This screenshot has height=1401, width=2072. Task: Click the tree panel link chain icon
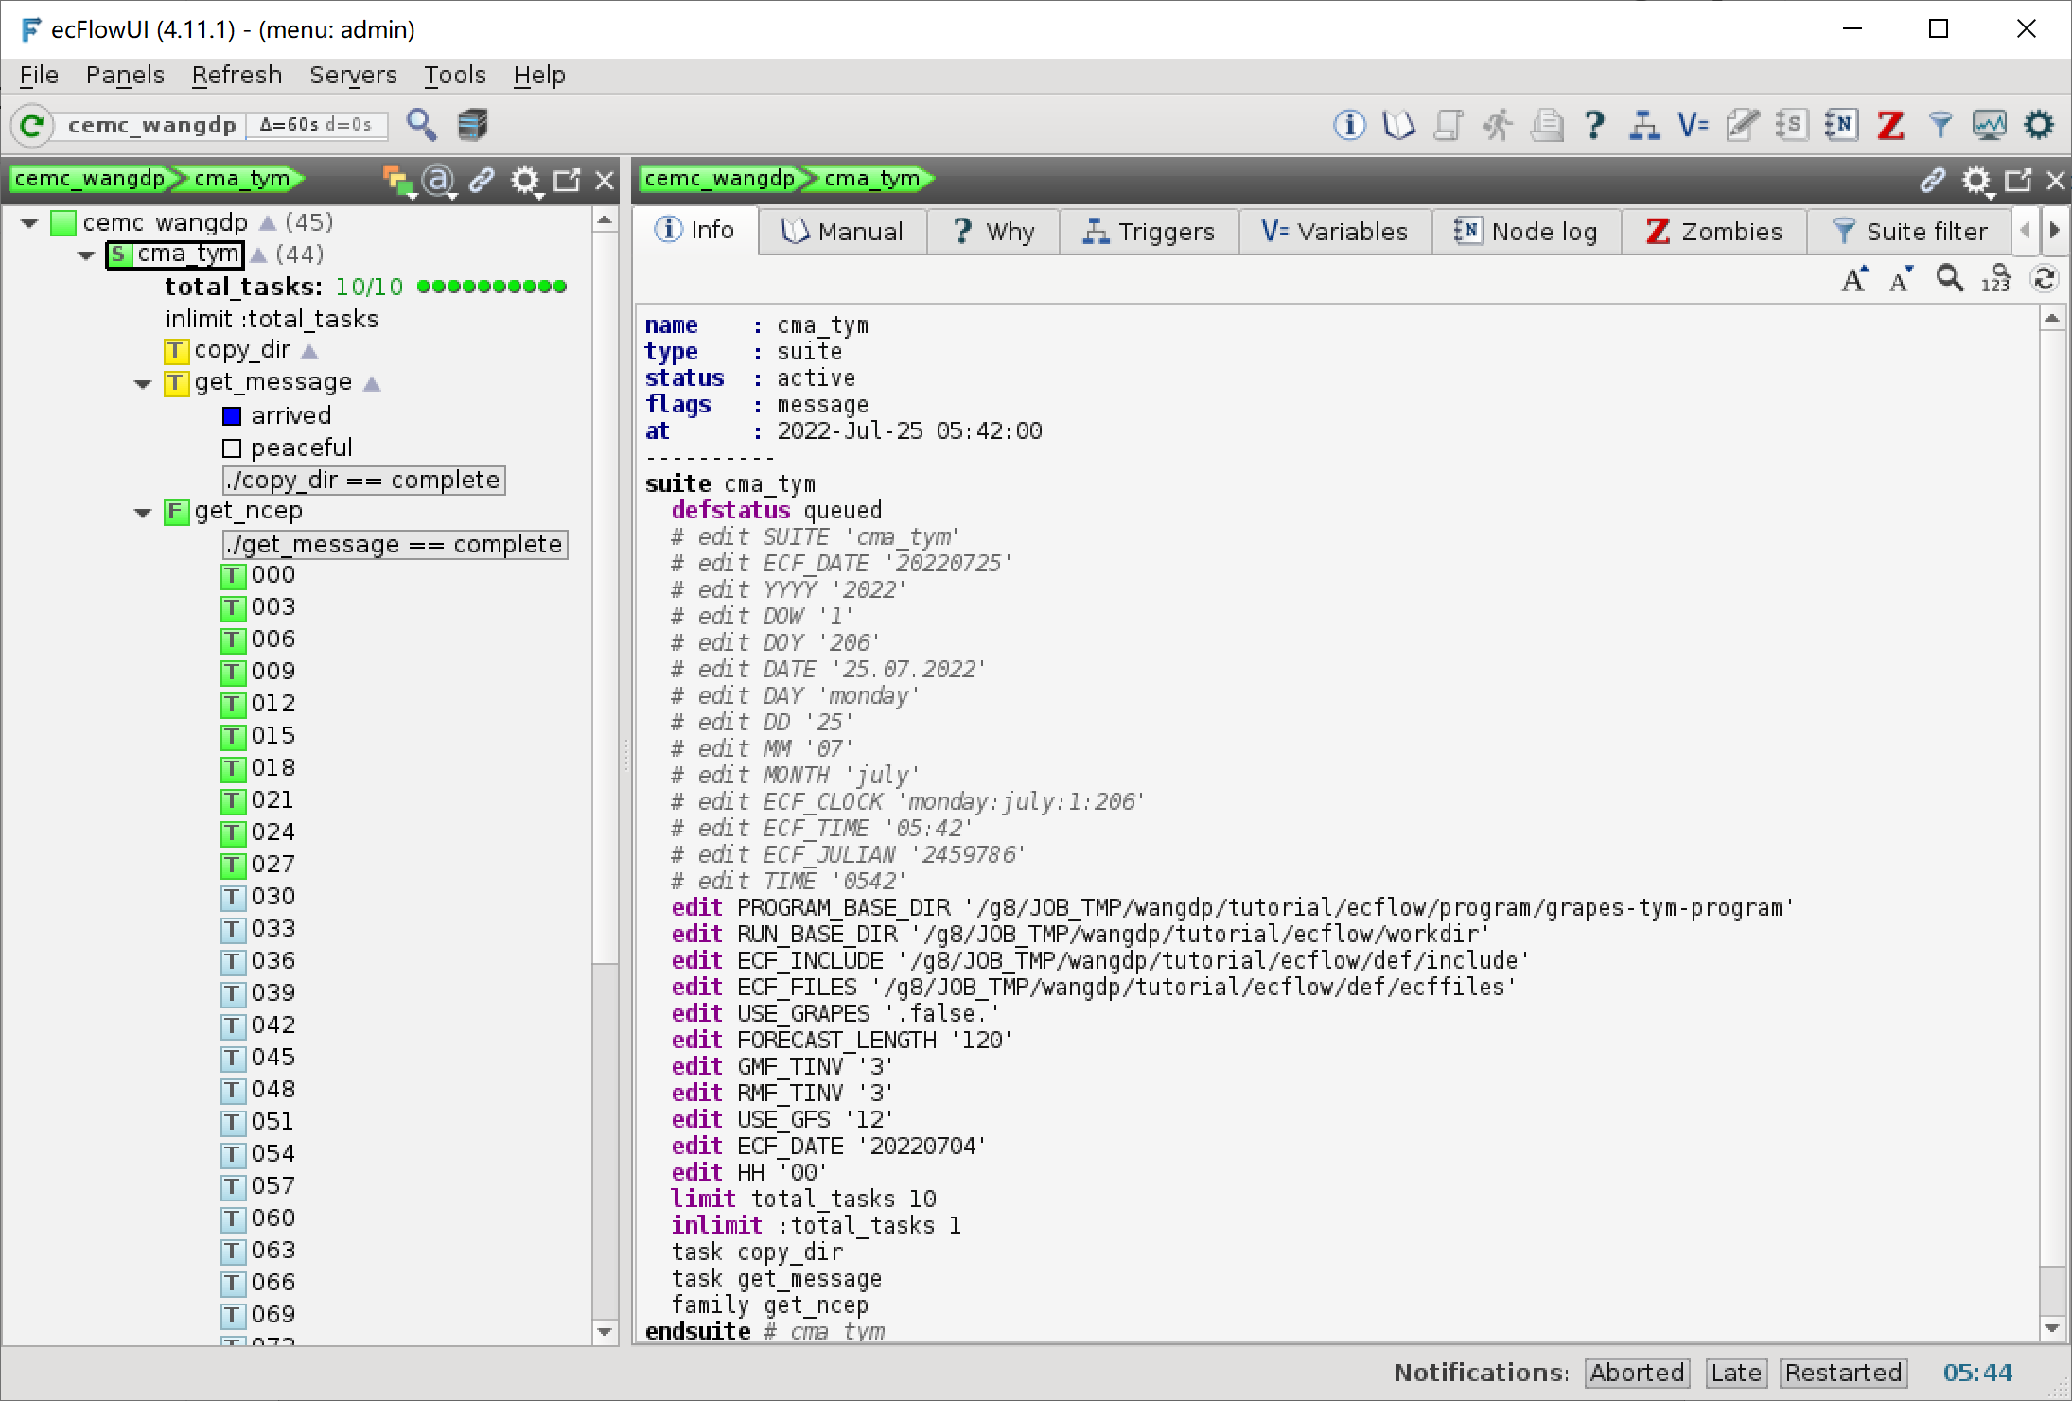[x=482, y=180]
